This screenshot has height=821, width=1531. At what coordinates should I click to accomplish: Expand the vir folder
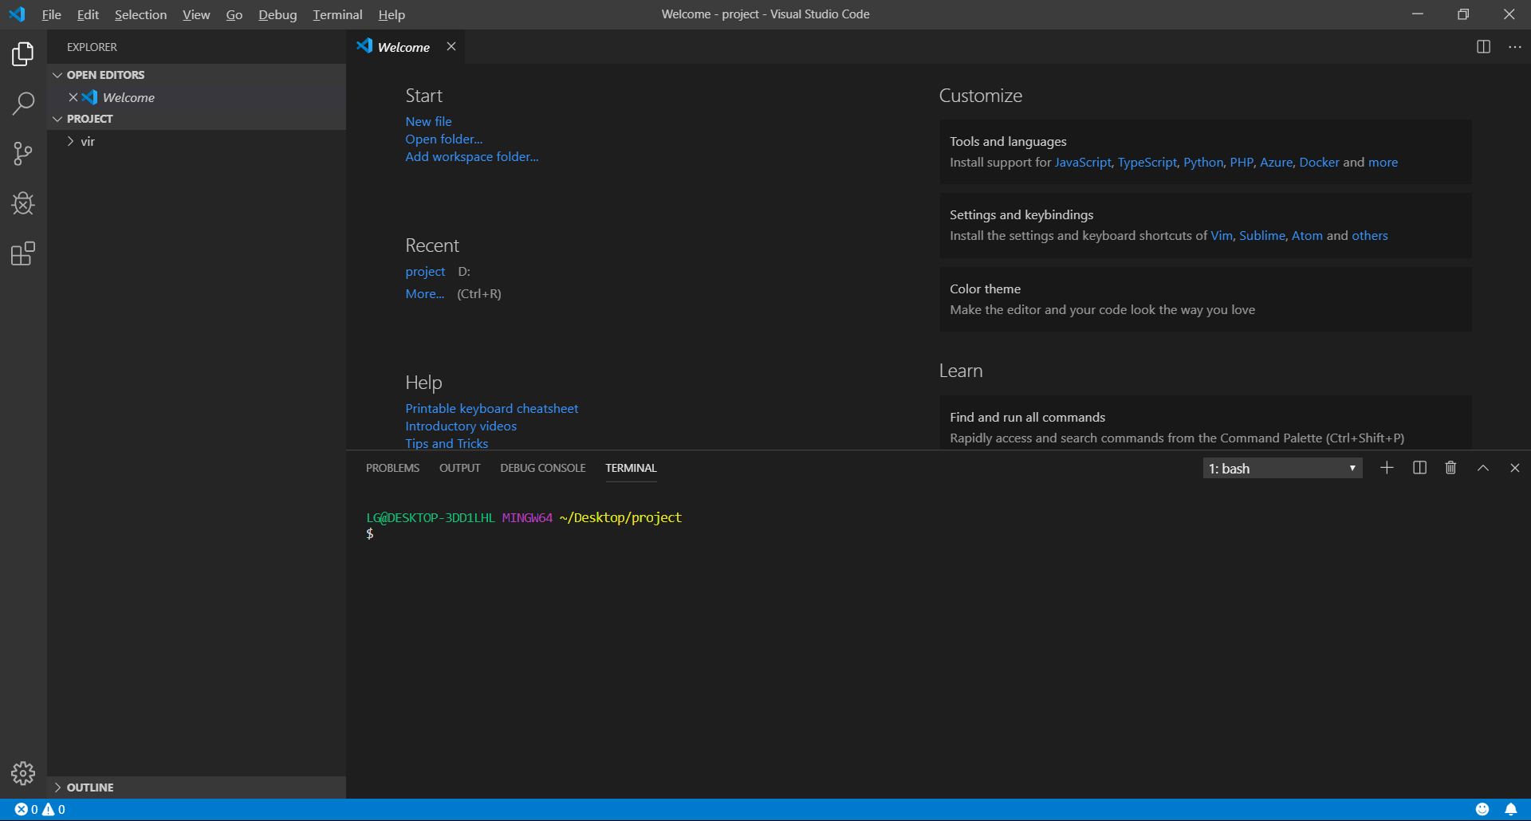pyautogui.click(x=70, y=141)
